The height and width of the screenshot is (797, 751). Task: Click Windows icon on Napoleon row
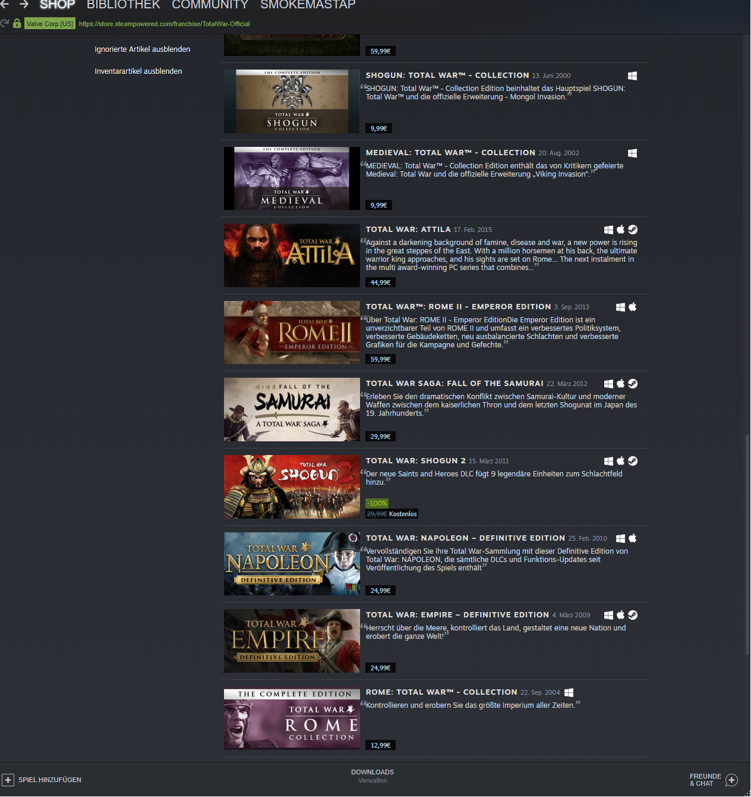point(620,538)
